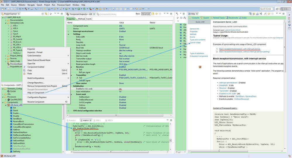
Task: Expand the Documentation folder
Action: pos(6,20)
